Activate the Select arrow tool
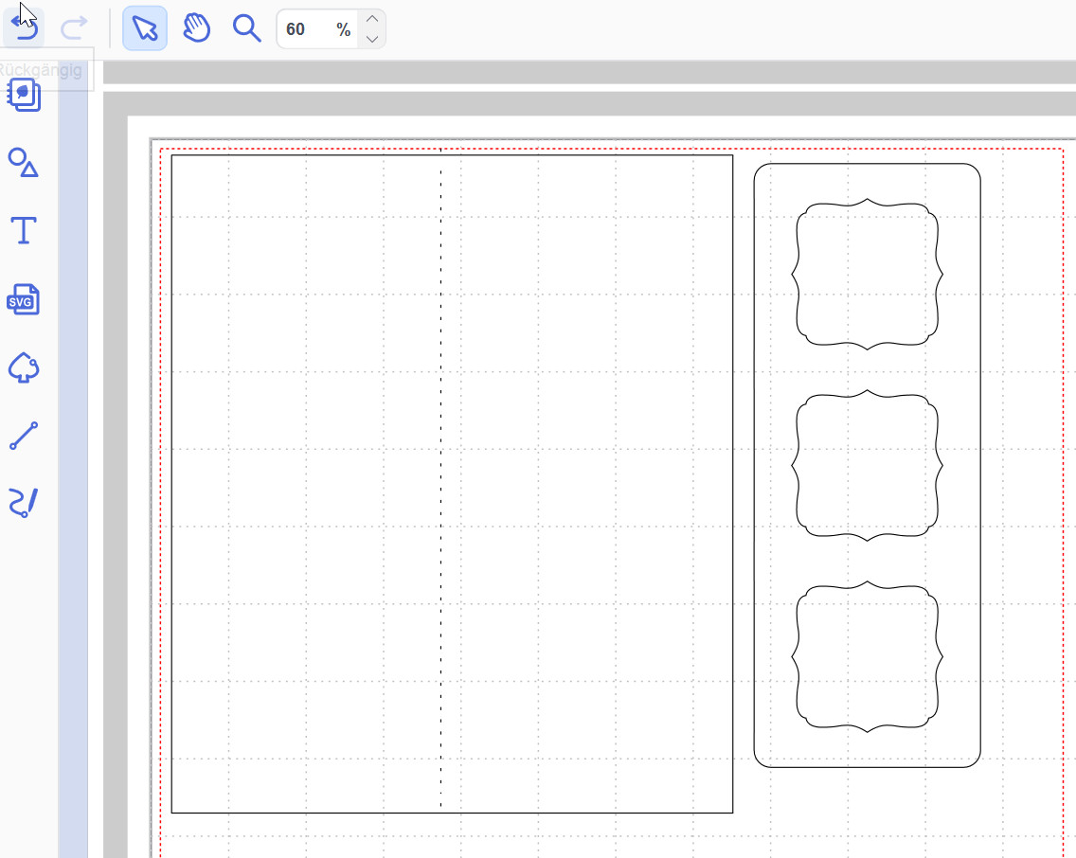 tap(145, 28)
